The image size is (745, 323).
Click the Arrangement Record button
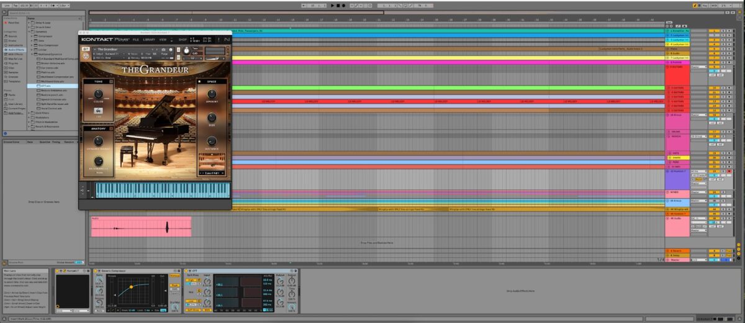[x=345, y=6]
